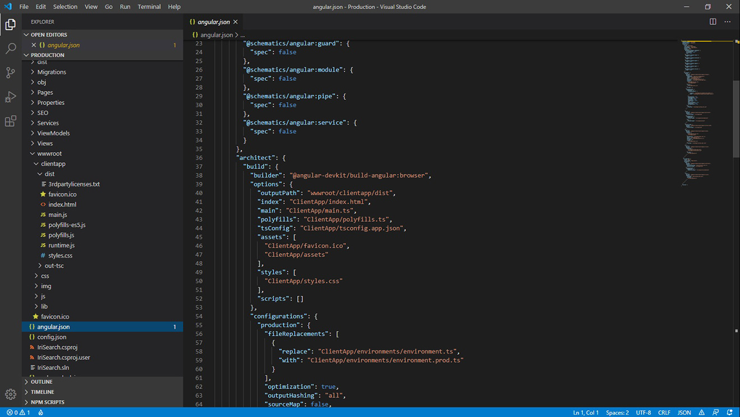Open the Extensions view
This screenshot has height=417, width=740.
click(11, 121)
